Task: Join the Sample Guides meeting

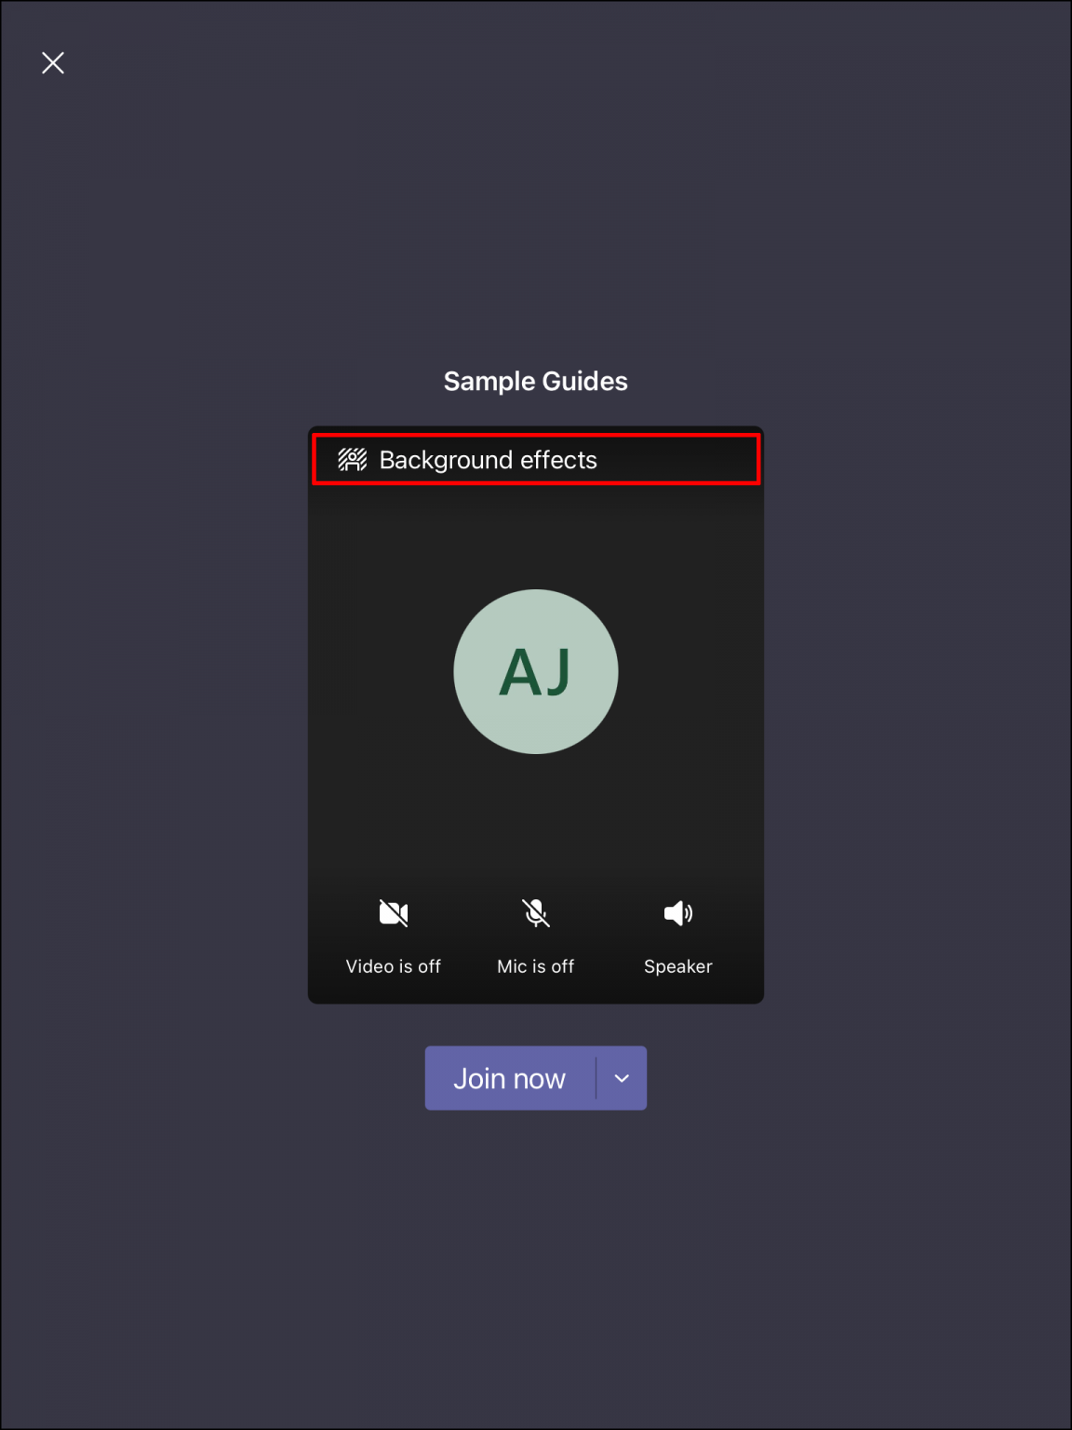Action: coord(509,1077)
